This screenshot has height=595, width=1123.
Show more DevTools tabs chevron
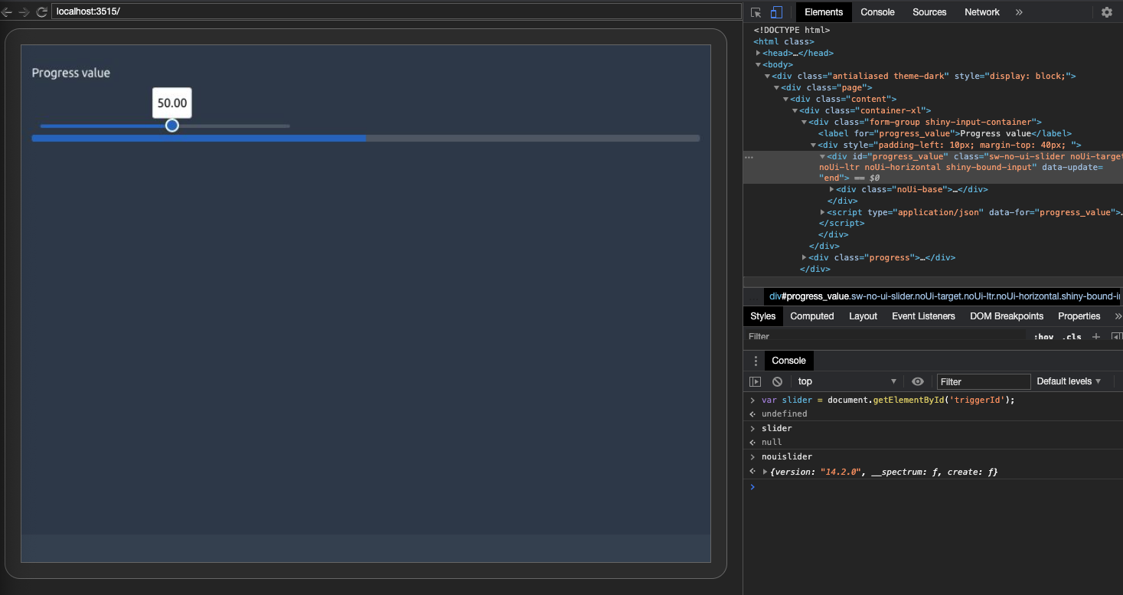[x=1019, y=12]
